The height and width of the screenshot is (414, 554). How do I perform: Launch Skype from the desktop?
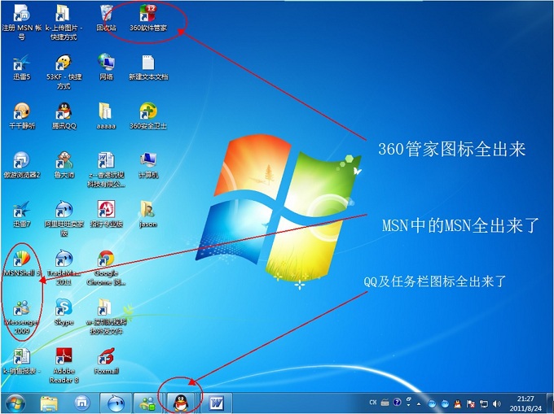click(x=64, y=307)
